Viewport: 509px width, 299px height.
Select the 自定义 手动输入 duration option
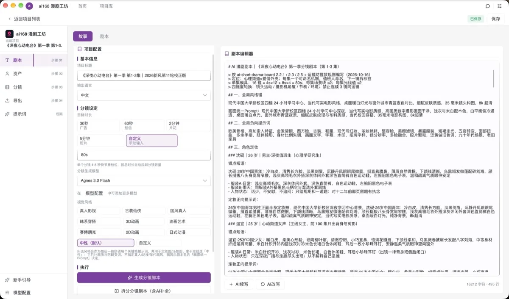pos(151,141)
